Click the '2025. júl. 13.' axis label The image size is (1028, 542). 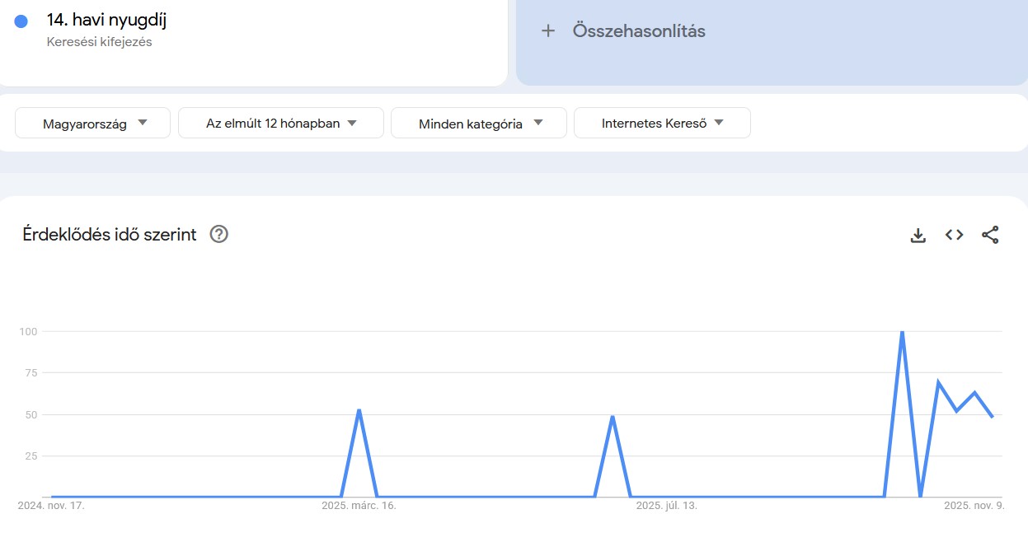tap(669, 505)
